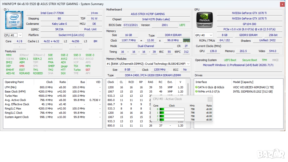288x162 pixels.
Task: Click the NVMe drive green status icon
Action: [x=196, y=91]
